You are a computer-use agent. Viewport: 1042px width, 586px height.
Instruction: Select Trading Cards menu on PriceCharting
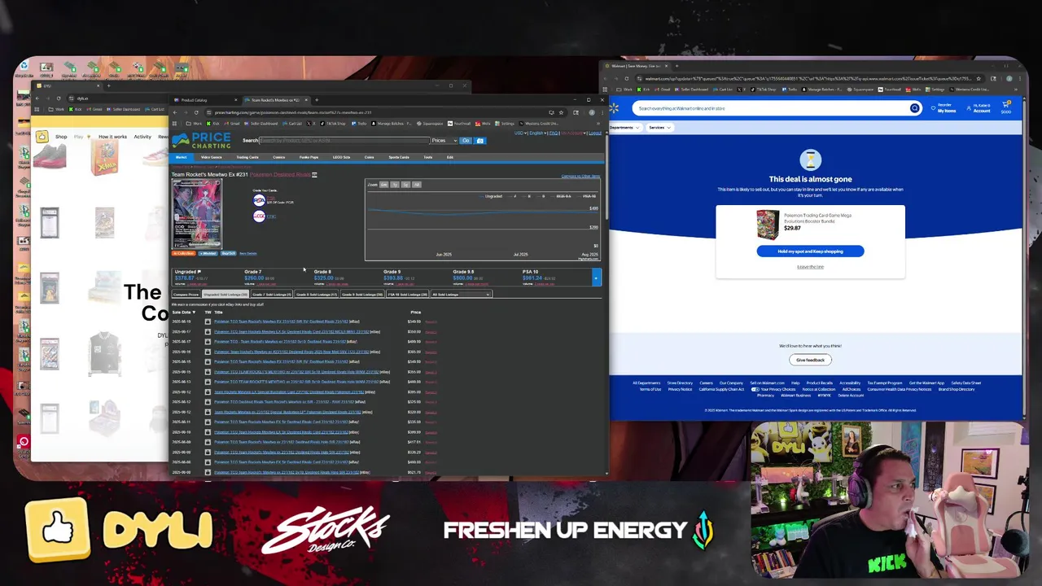coord(247,157)
